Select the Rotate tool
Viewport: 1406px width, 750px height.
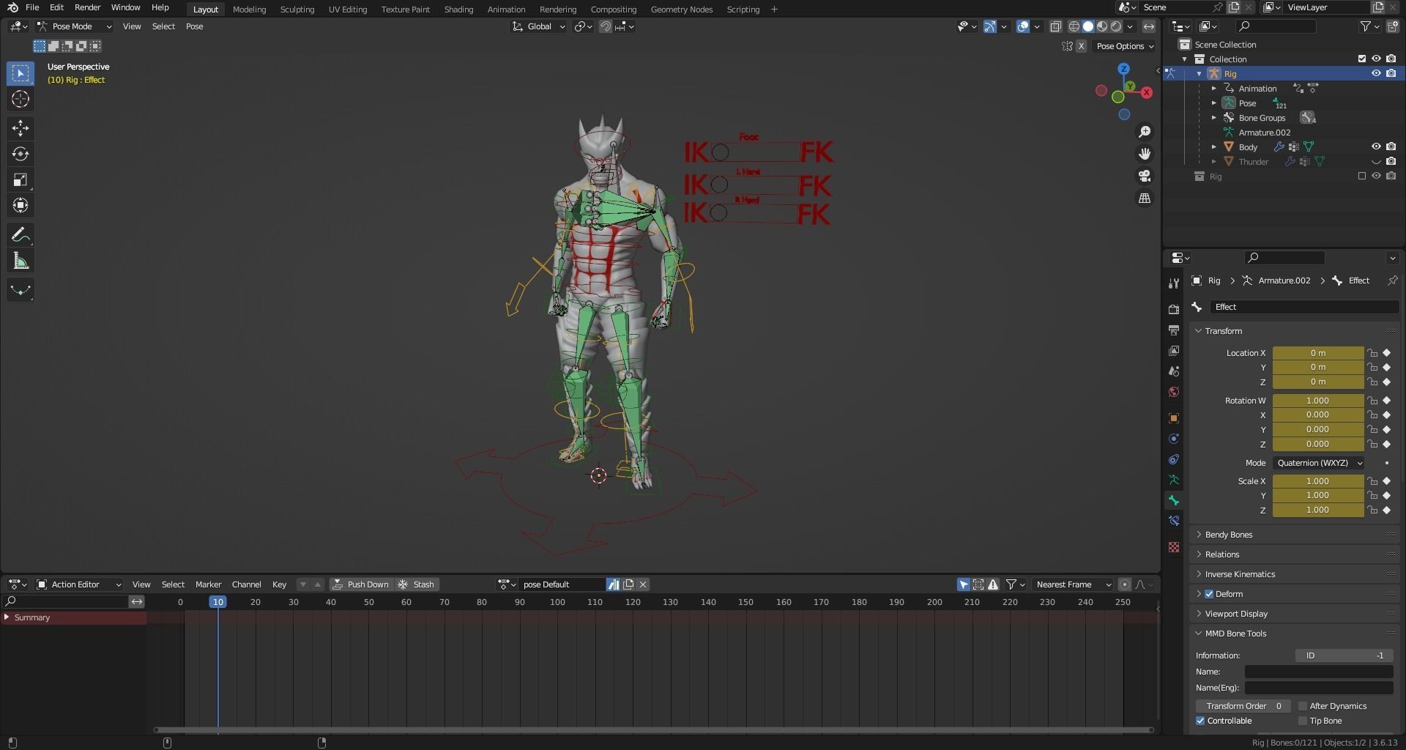pyautogui.click(x=21, y=154)
